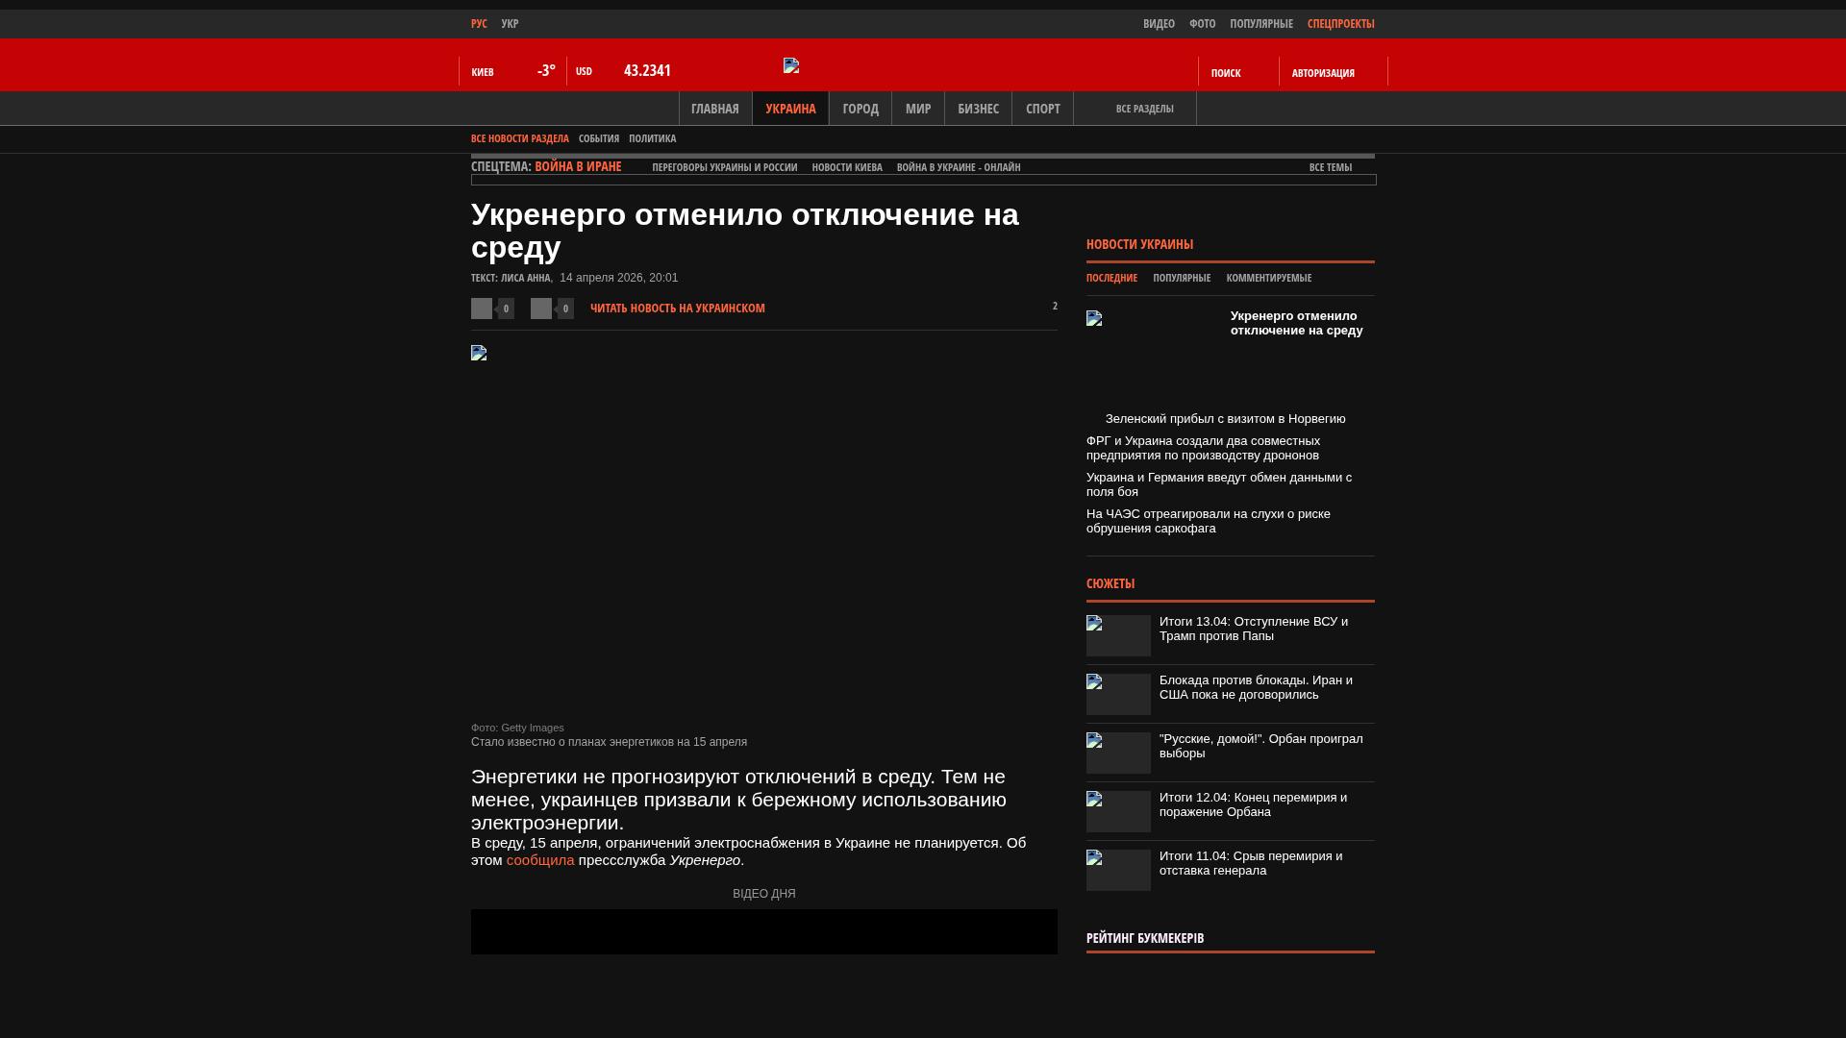Image resolution: width=1846 pixels, height=1038 pixels.
Task: Open the 'Бизнес' navigation section
Action: 978,109
